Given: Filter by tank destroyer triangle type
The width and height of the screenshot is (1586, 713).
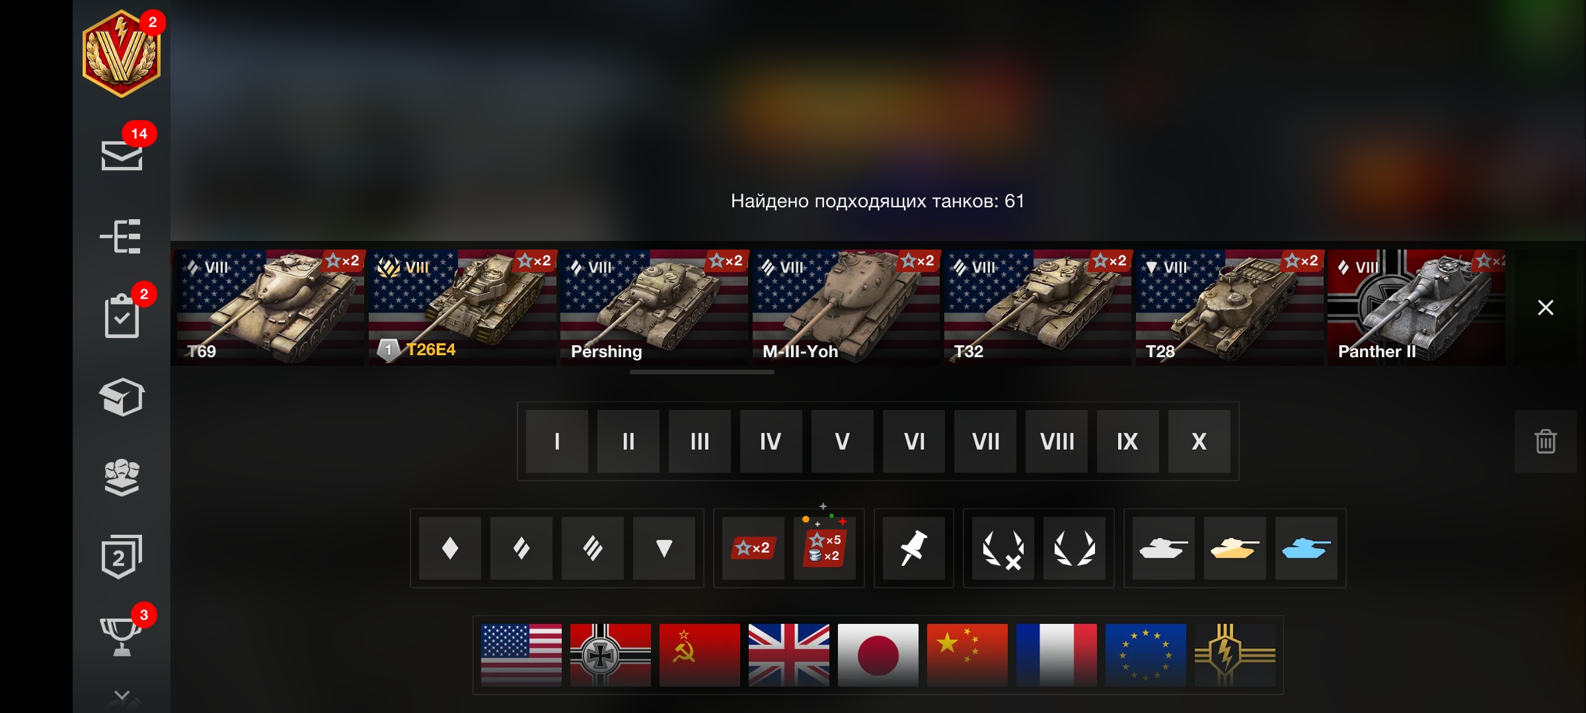Looking at the screenshot, I should click(664, 548).
